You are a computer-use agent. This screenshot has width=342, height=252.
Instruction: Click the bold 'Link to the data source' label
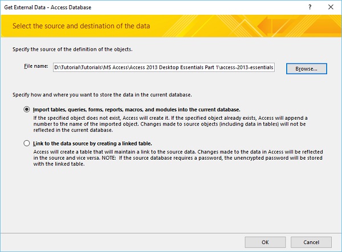[x=93, y=143]
